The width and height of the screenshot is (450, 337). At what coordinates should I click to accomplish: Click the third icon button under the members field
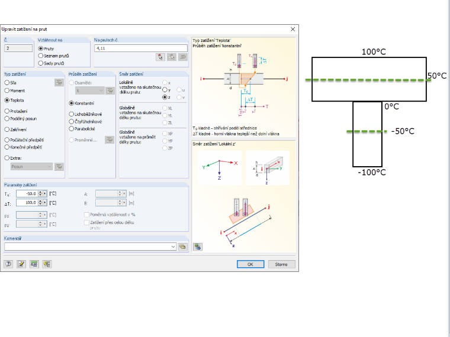(x=183, y=57)
